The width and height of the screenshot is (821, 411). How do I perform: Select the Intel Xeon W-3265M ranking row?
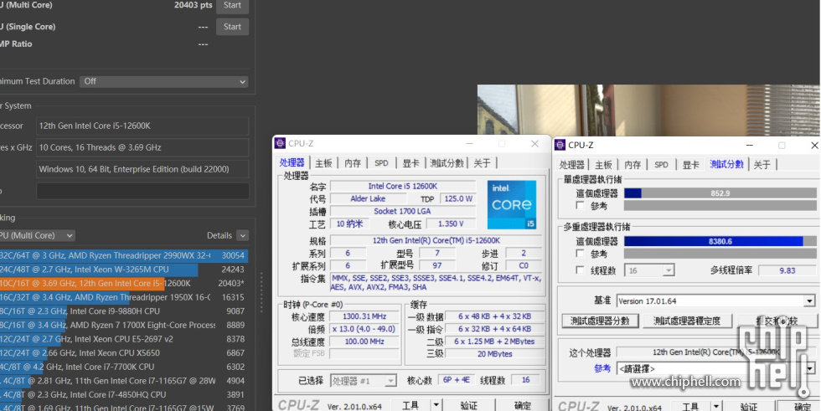[124, 270]
